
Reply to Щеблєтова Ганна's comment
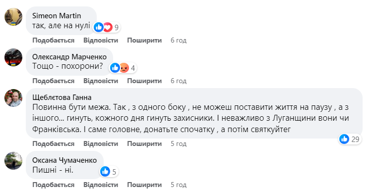[101, 143]
